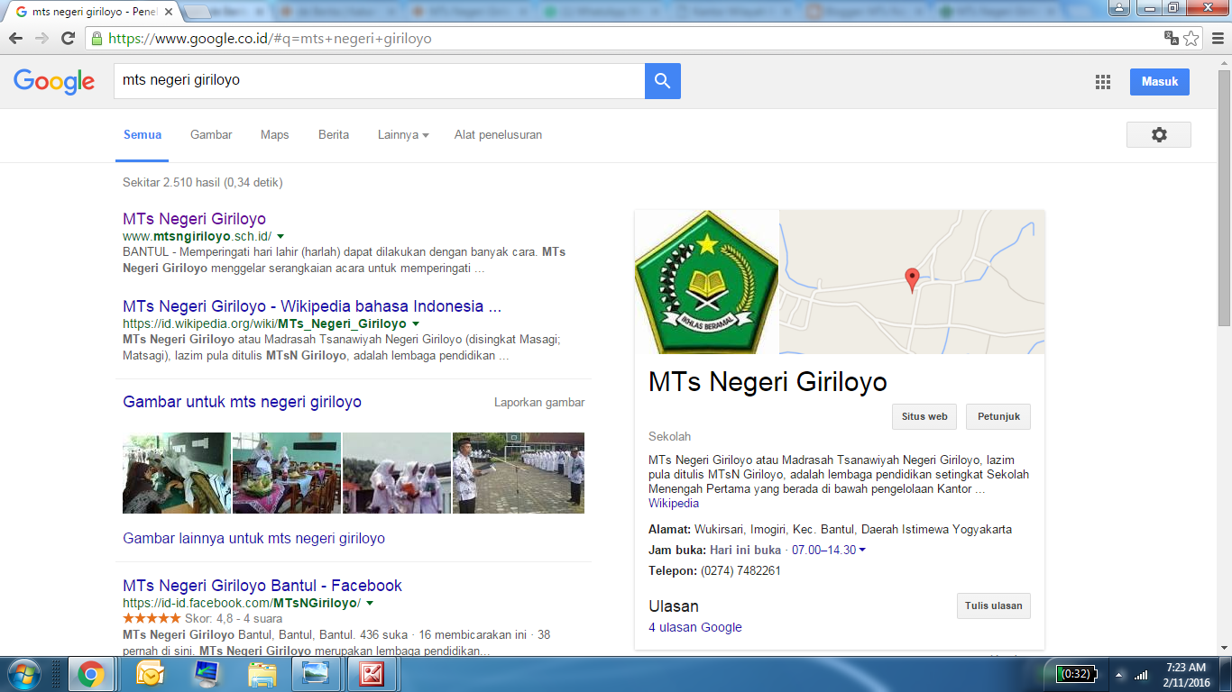The width and height of the screenshot is (1232, 692).
Task: Open the Chrome menu hamburger icon
Action: click(x=1217, y=39)
